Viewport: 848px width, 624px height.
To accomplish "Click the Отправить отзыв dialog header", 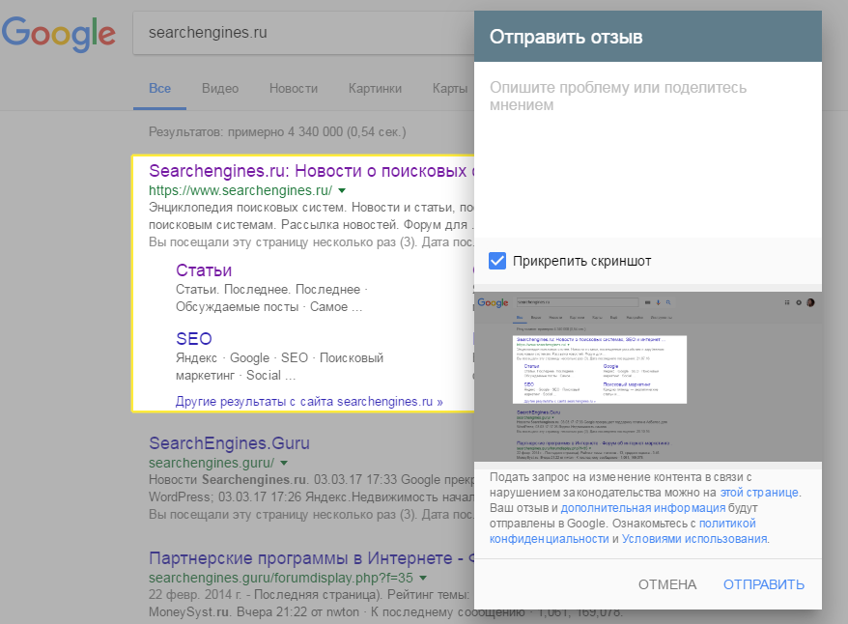I will click(648, 37).
